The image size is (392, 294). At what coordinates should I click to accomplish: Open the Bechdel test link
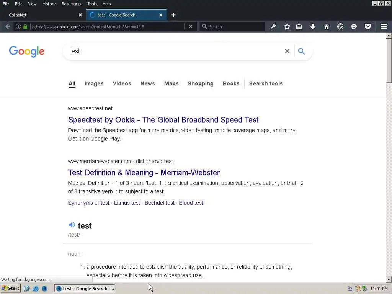pos(160,203)
